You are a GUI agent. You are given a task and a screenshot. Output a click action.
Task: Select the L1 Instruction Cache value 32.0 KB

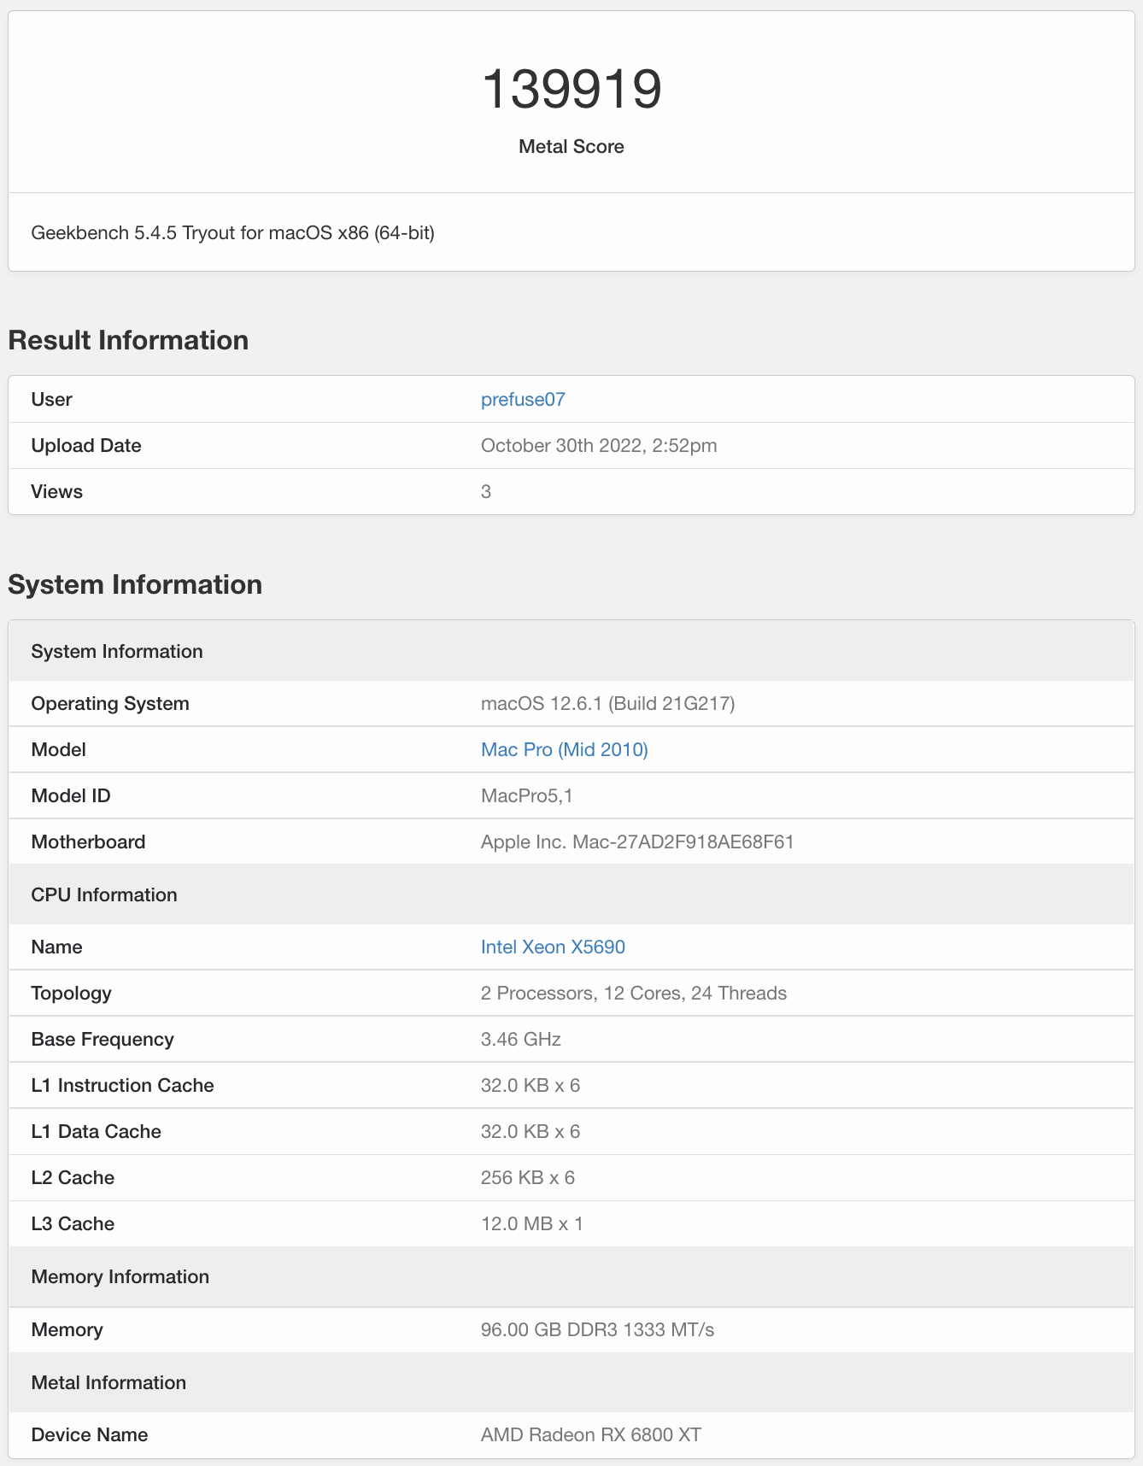530,1085
